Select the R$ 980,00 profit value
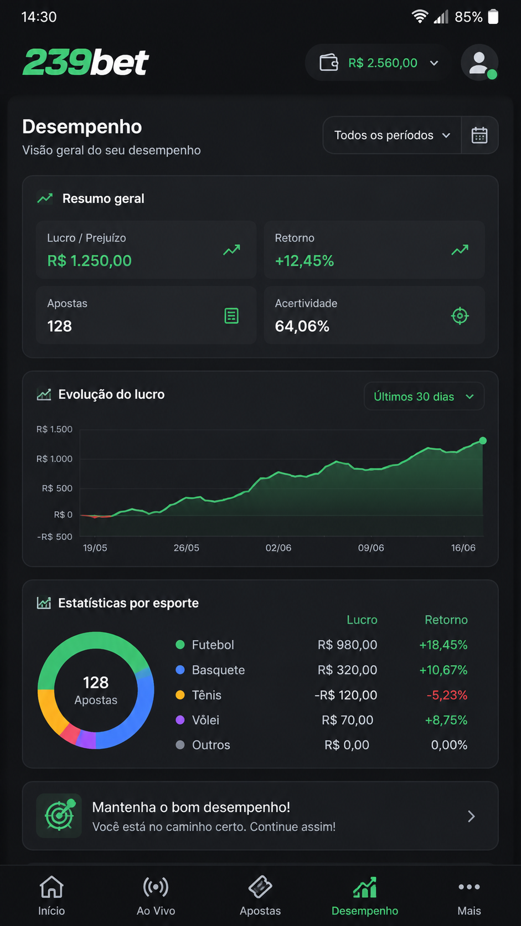This screenshot has height=926, width=521. (x=347, y=645)
